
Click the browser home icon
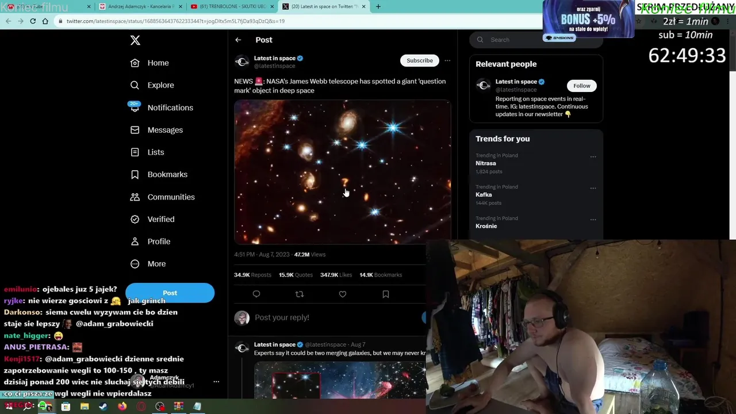pos(45,21)
